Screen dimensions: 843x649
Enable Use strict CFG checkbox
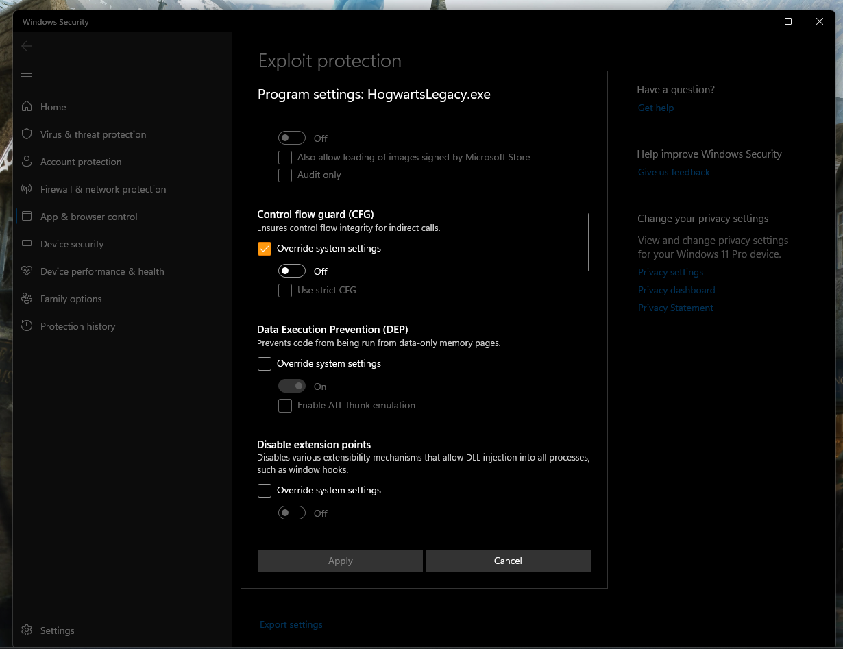coord(285,291)
